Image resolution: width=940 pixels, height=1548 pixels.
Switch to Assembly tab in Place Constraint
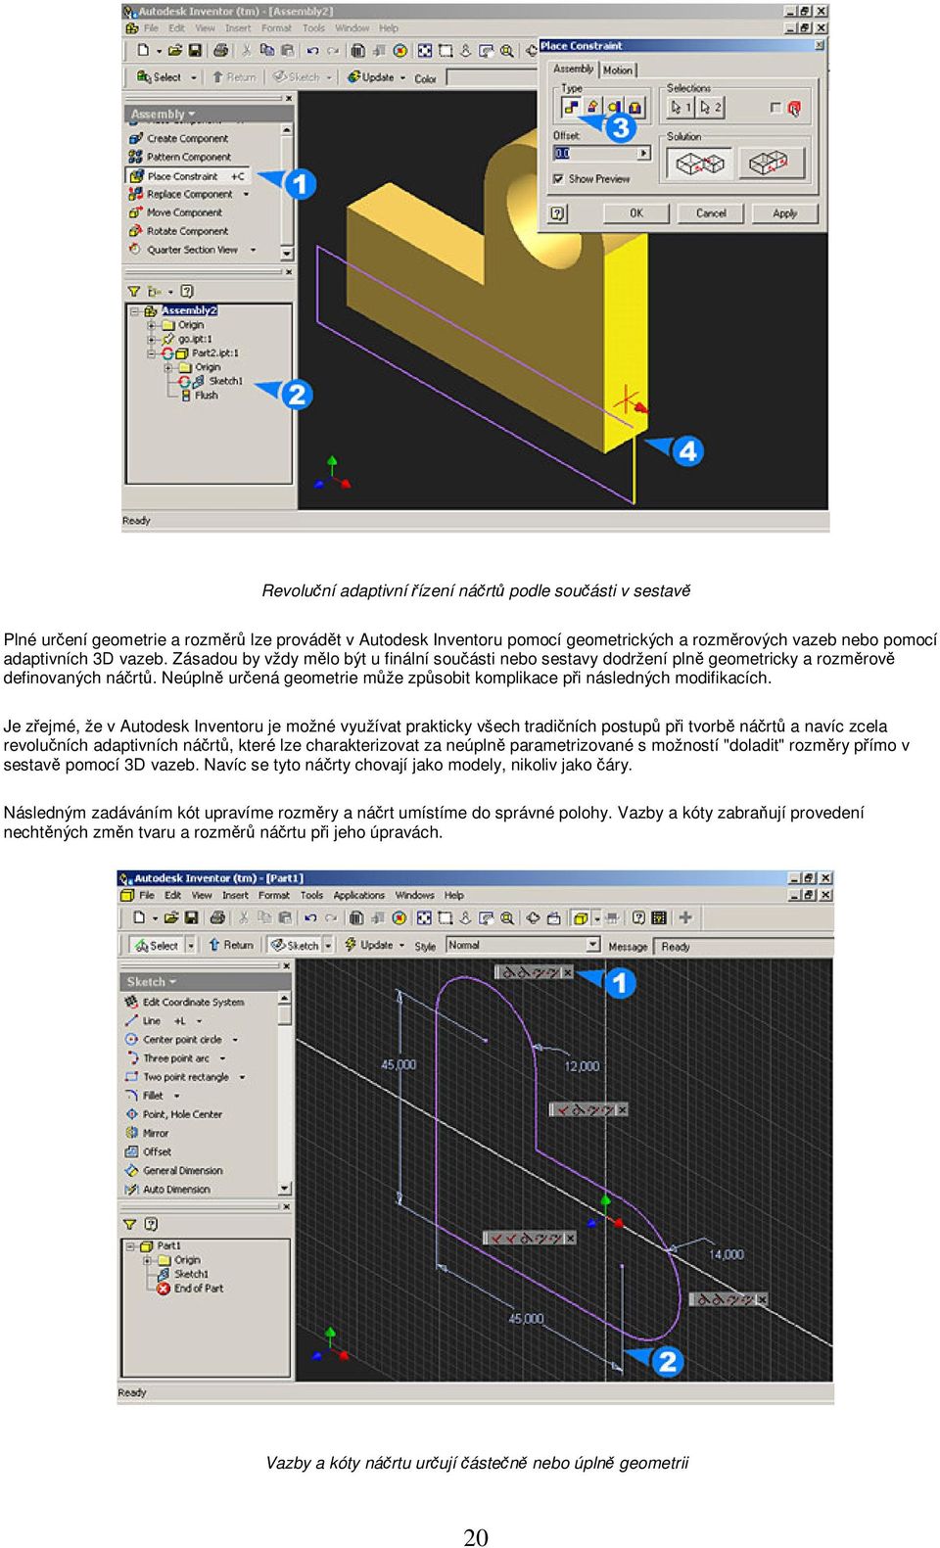tap(574, 70)
